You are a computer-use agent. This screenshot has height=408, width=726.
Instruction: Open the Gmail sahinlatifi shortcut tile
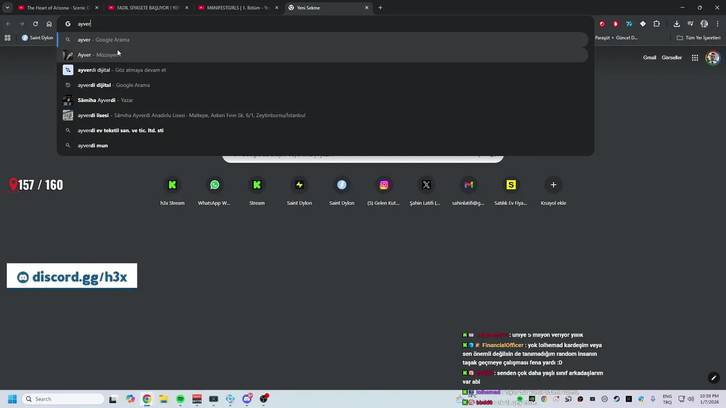pyautogui.click(x=468, y=191)
